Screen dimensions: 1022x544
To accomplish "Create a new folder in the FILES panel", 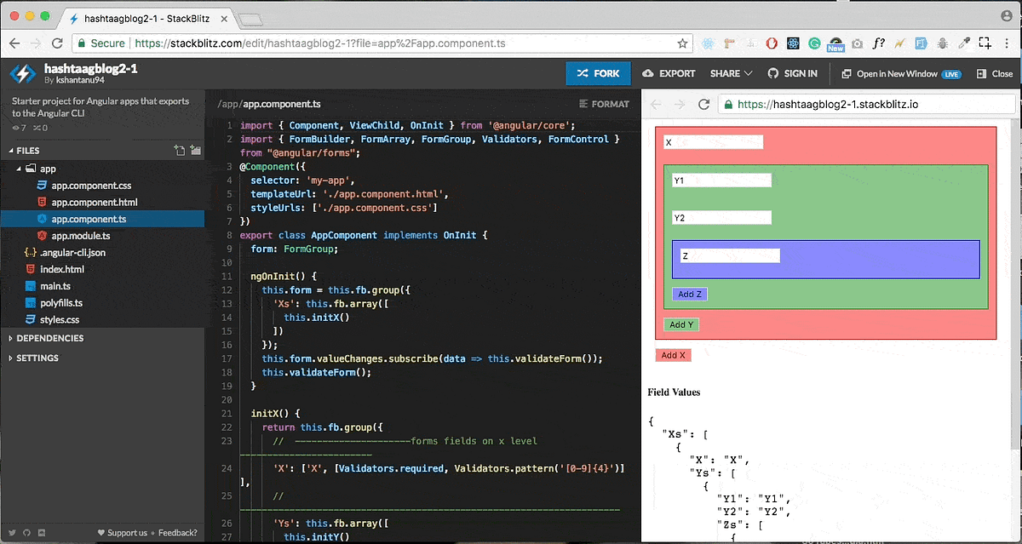I will [x=197, y=150].
